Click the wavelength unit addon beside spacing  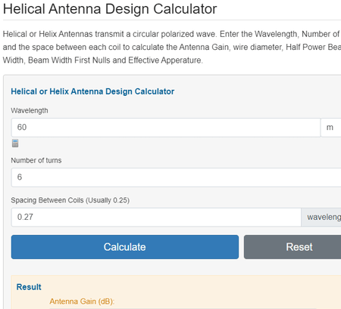pyautogui.click(x=321, y=217)
